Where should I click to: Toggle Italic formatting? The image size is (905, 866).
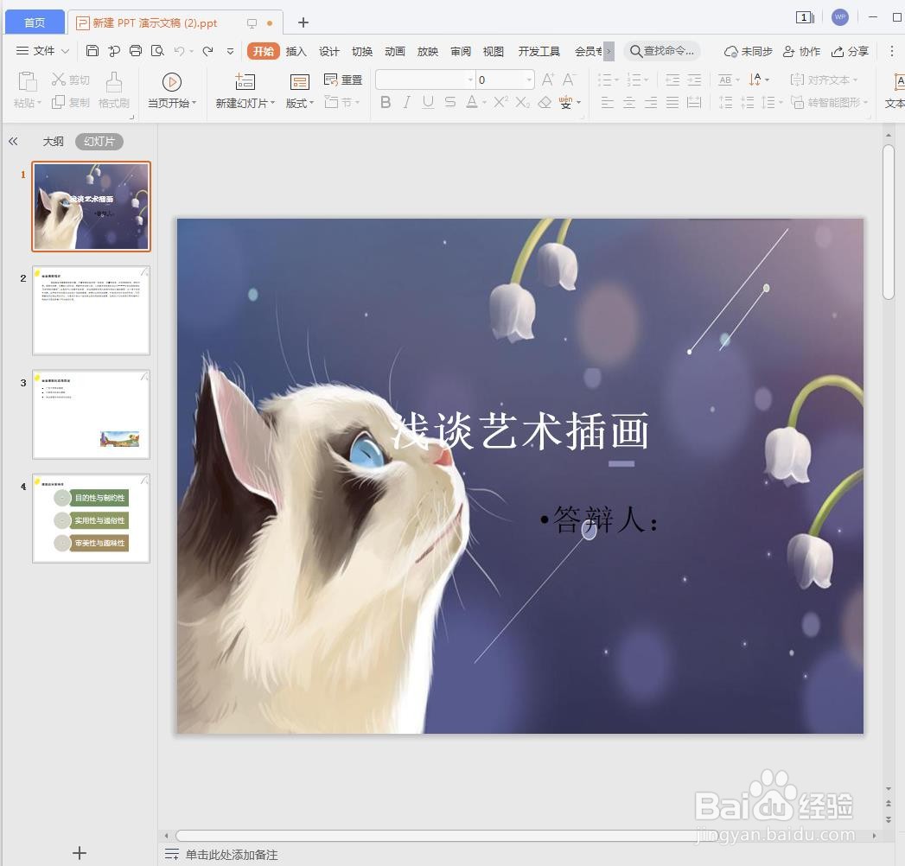point(407,102)
